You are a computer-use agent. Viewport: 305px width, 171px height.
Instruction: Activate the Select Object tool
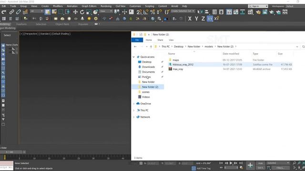(47, 12)
